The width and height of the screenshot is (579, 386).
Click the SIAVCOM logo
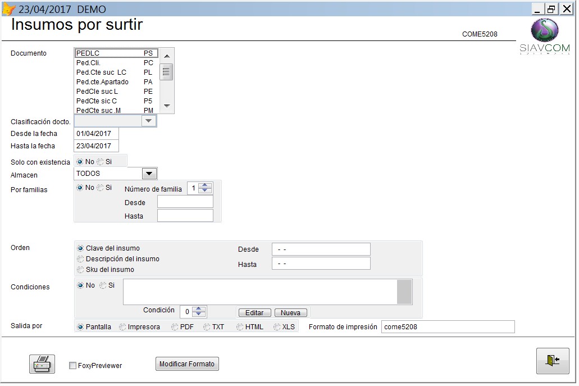[x=545, y=36]
